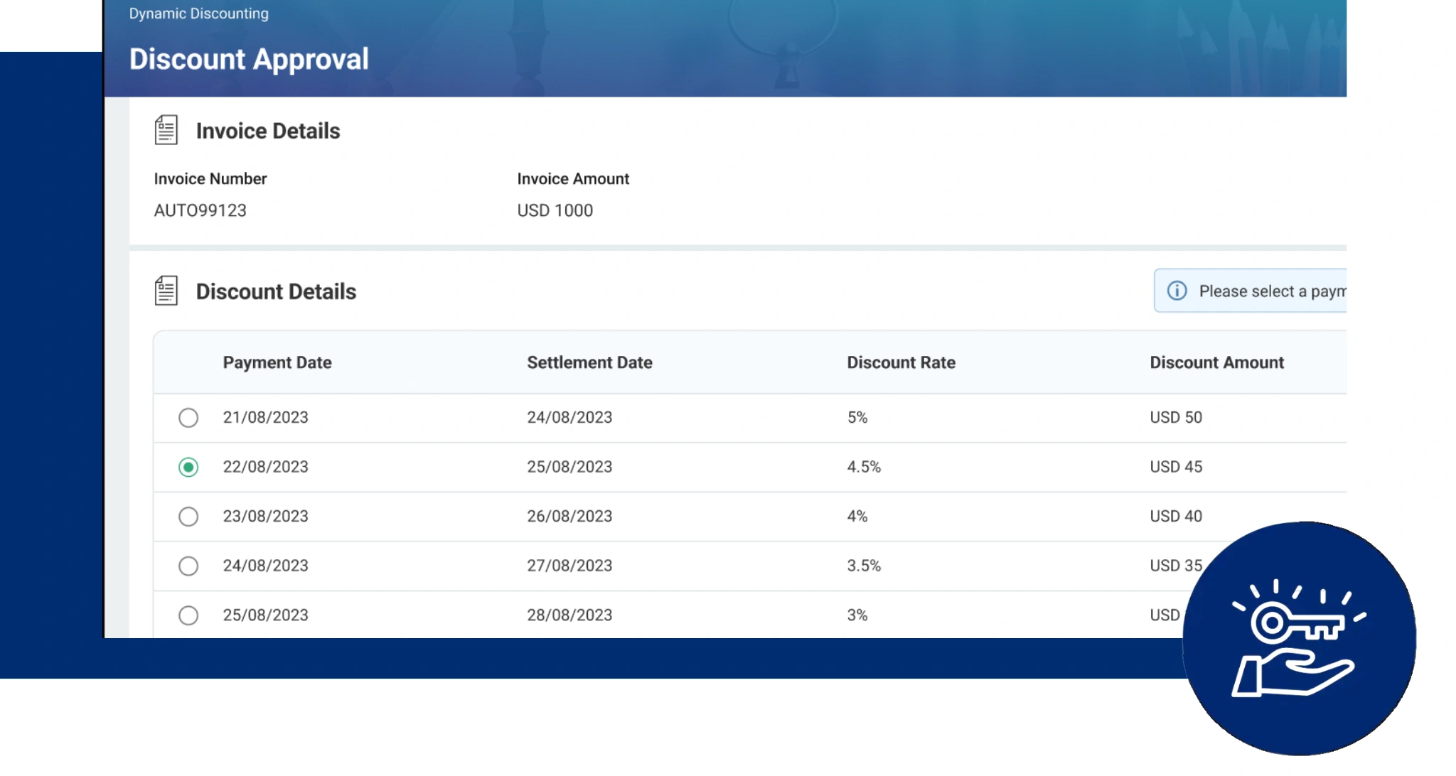Click the USD 1000 invoice amount
This screenshot has height=776, width=1456.
tap(555, 210)
